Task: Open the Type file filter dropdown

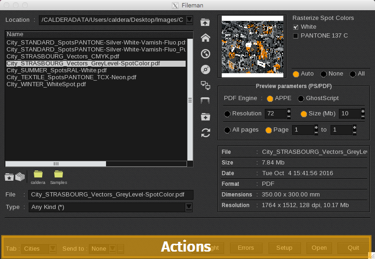Action: pos(188,207)
